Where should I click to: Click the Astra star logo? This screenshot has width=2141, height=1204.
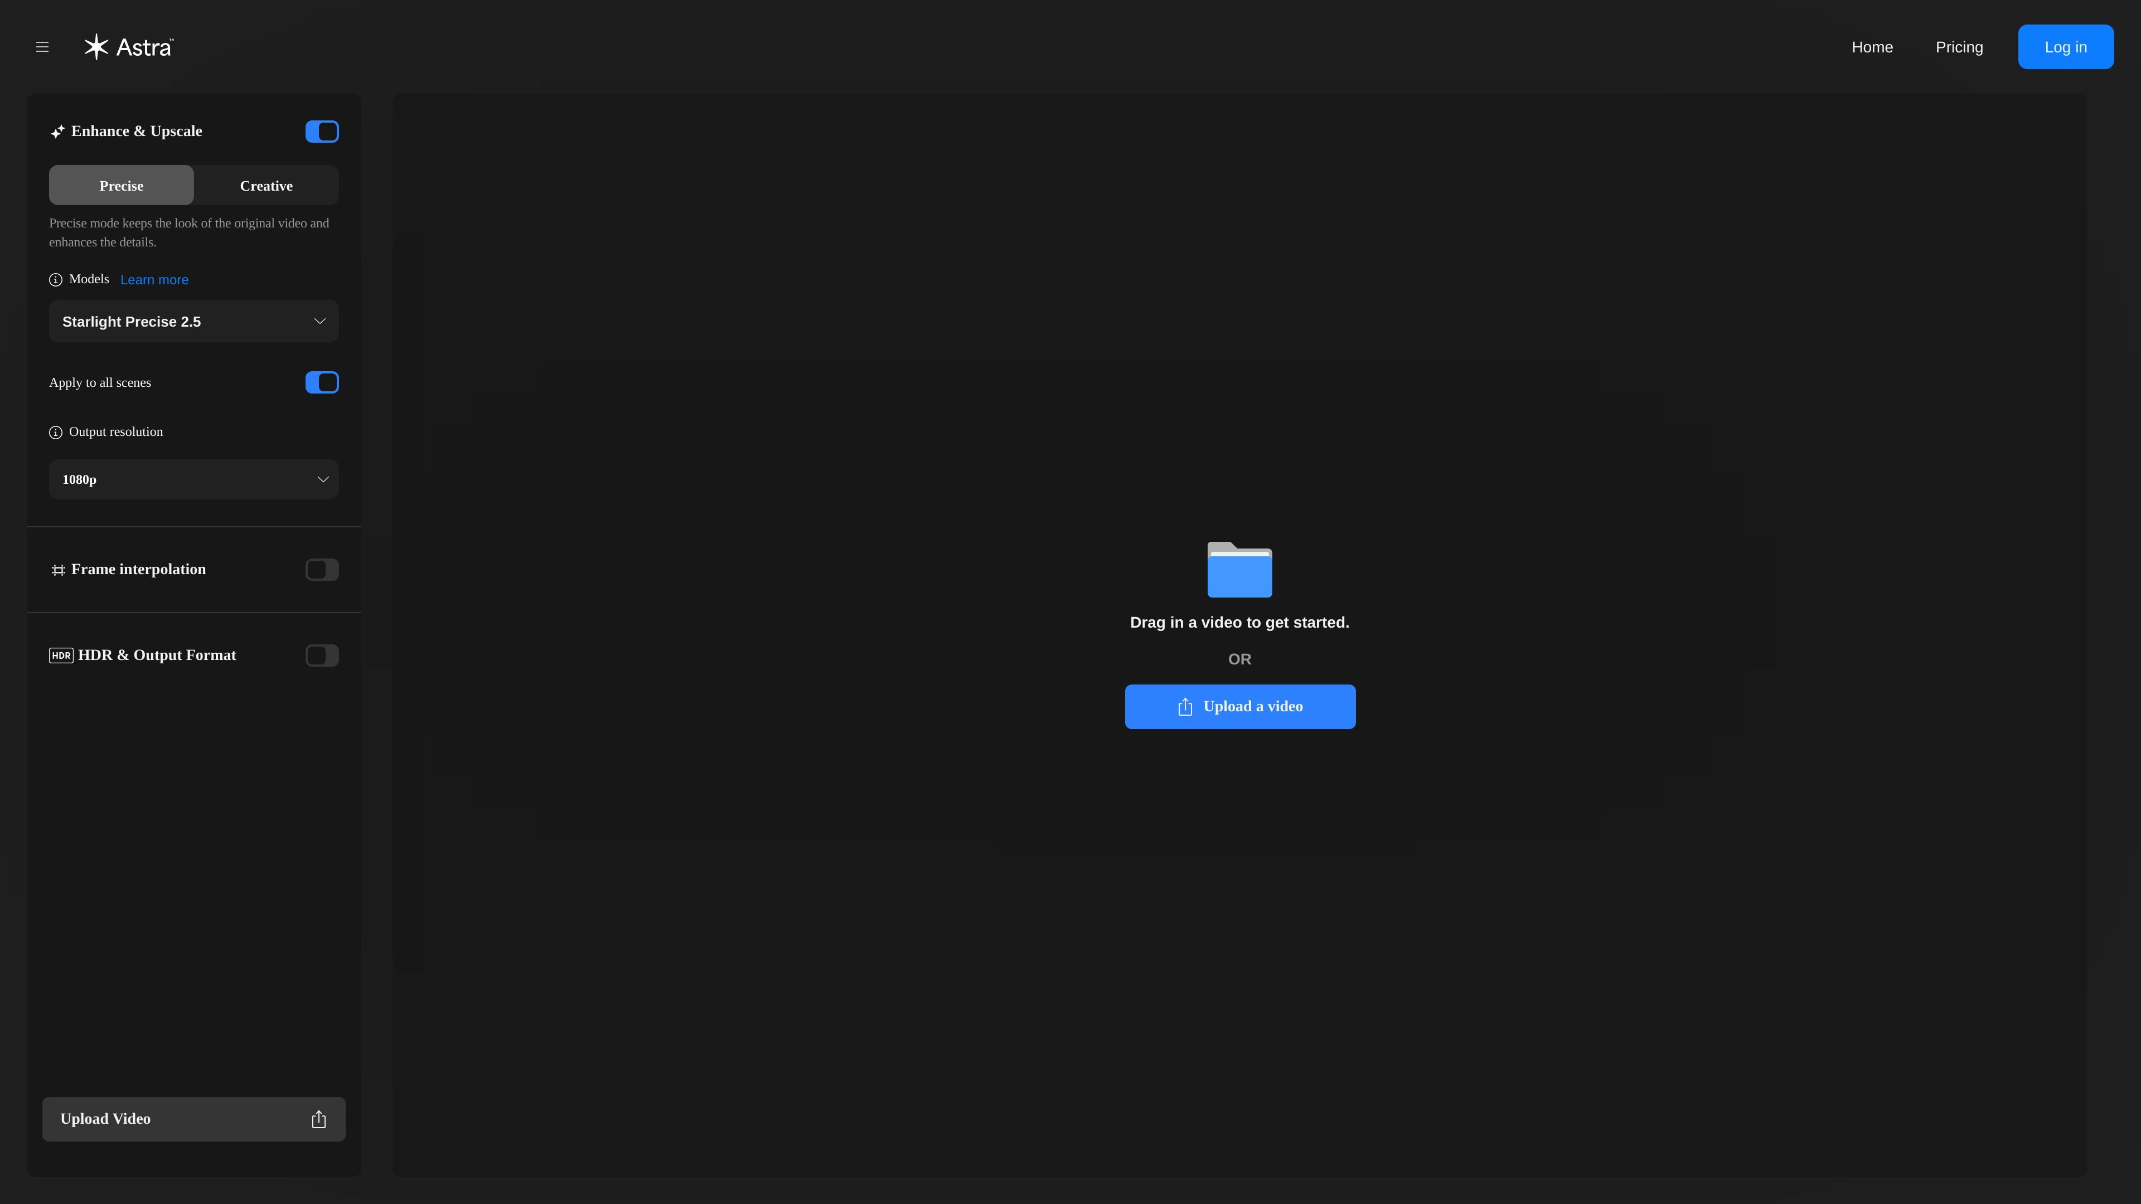click(96, 46)
